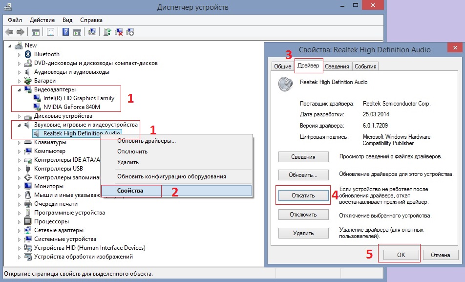This screenshot has height=282, width=465.
Task: Click Контроллеры IDE ATA/A tree row
Action: tap(67, 160)
